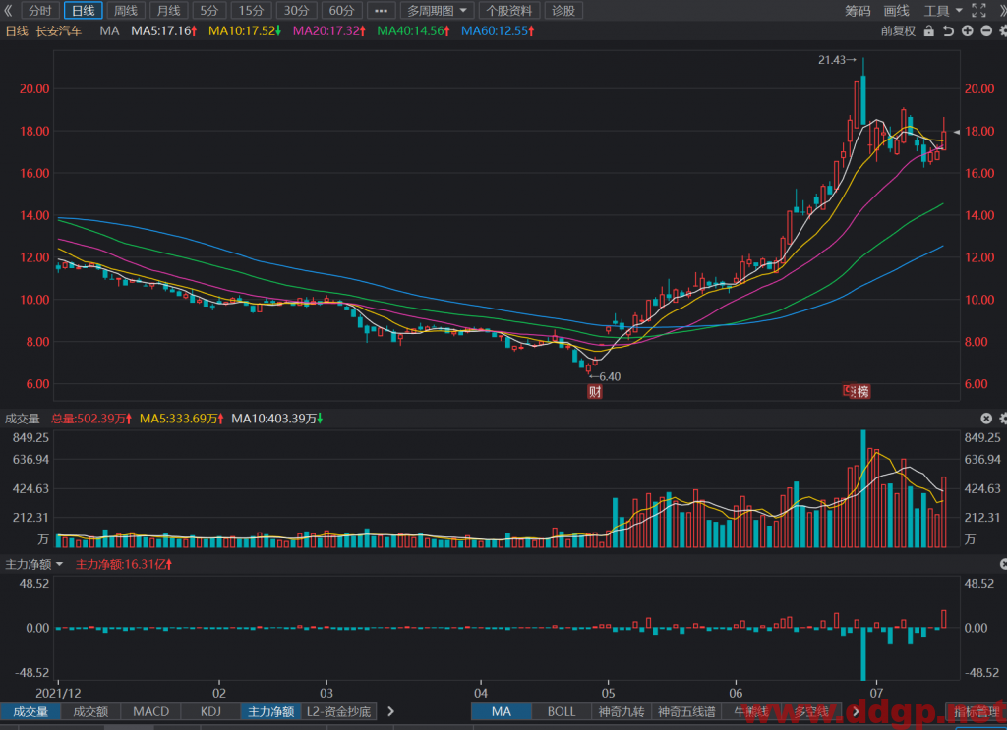
Task: Show more main indicators via arrow after 多空线
Action: click(856, 711)
